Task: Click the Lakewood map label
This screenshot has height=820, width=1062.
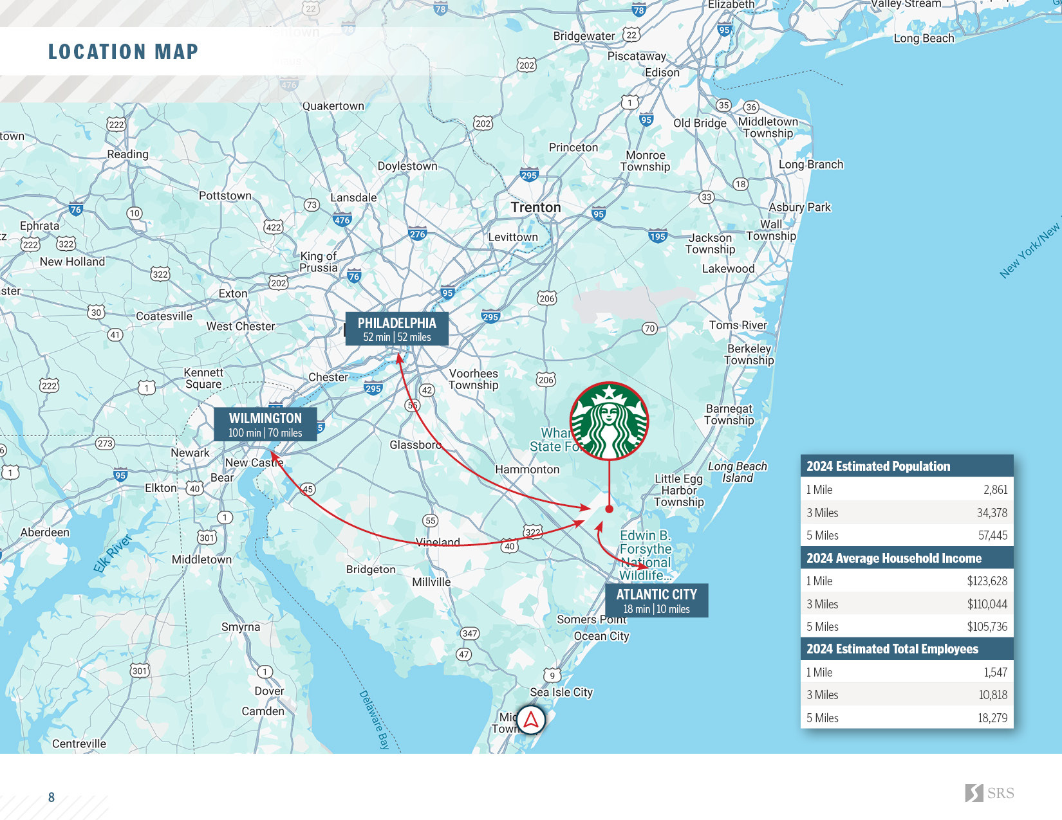Action: [x=728, y=268]
